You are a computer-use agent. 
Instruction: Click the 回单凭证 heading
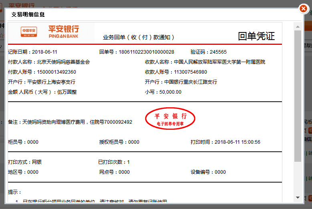pos(256,36)
